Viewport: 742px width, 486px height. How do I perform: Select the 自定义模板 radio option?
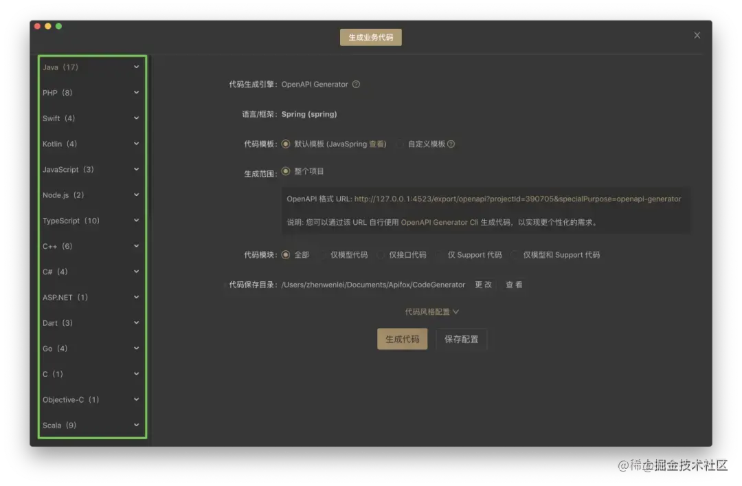click(x=401, y=144)
